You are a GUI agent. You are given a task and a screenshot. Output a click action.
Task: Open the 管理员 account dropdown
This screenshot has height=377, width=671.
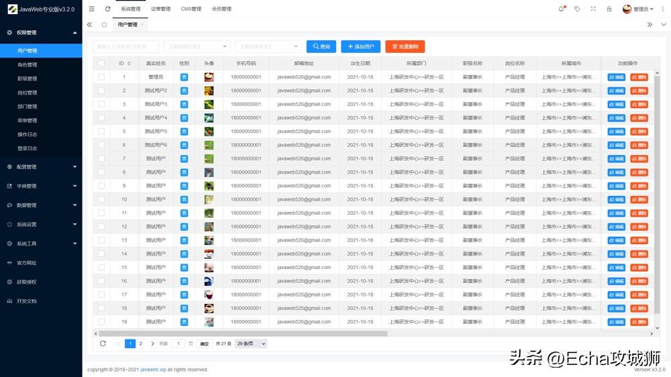tap(638, 9)
